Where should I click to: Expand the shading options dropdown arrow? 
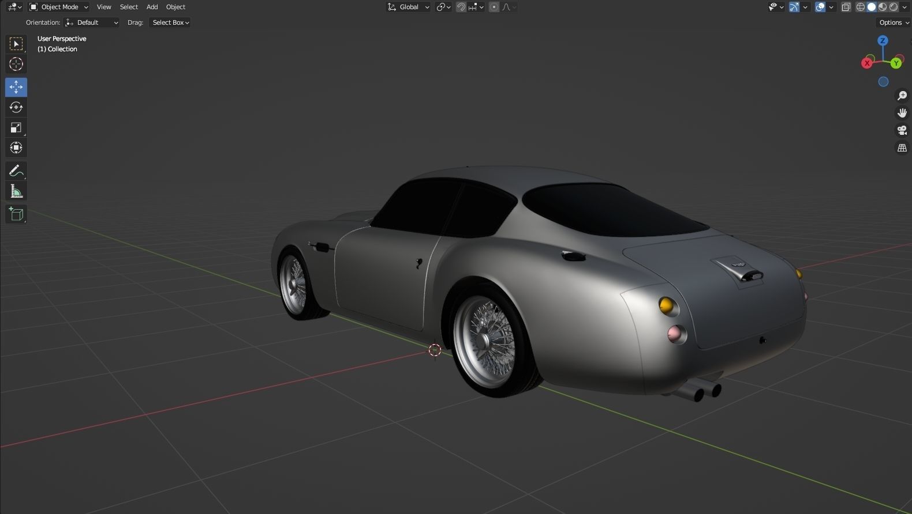tap(904, 7)
